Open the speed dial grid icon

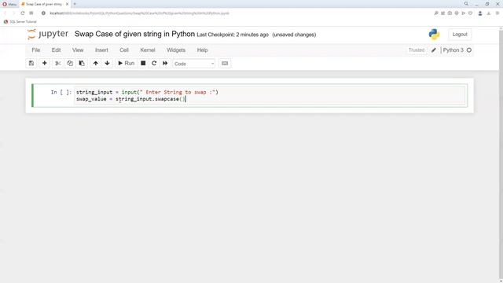(x=31, y=13)
